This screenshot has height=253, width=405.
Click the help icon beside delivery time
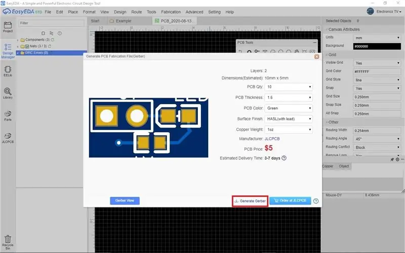tap(284, 158)
